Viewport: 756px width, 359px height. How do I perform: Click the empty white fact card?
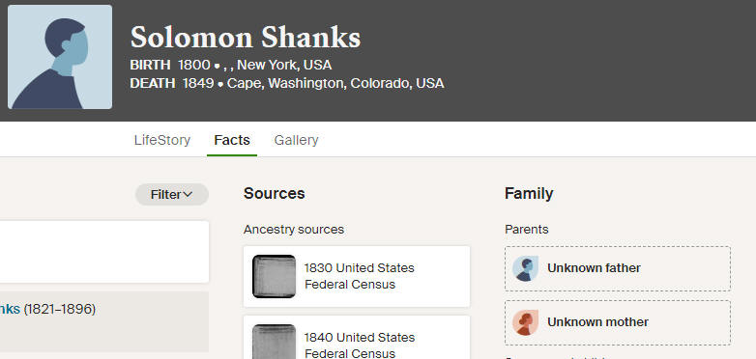pos(104,252)
